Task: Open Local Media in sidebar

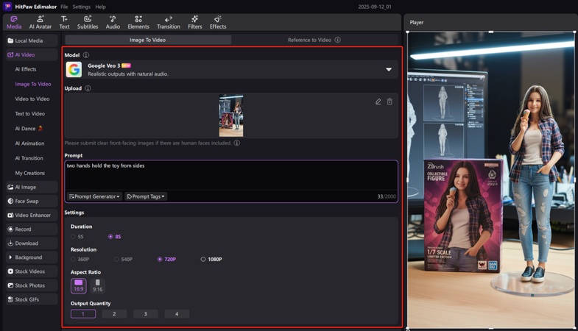Action: click(32, 40)
